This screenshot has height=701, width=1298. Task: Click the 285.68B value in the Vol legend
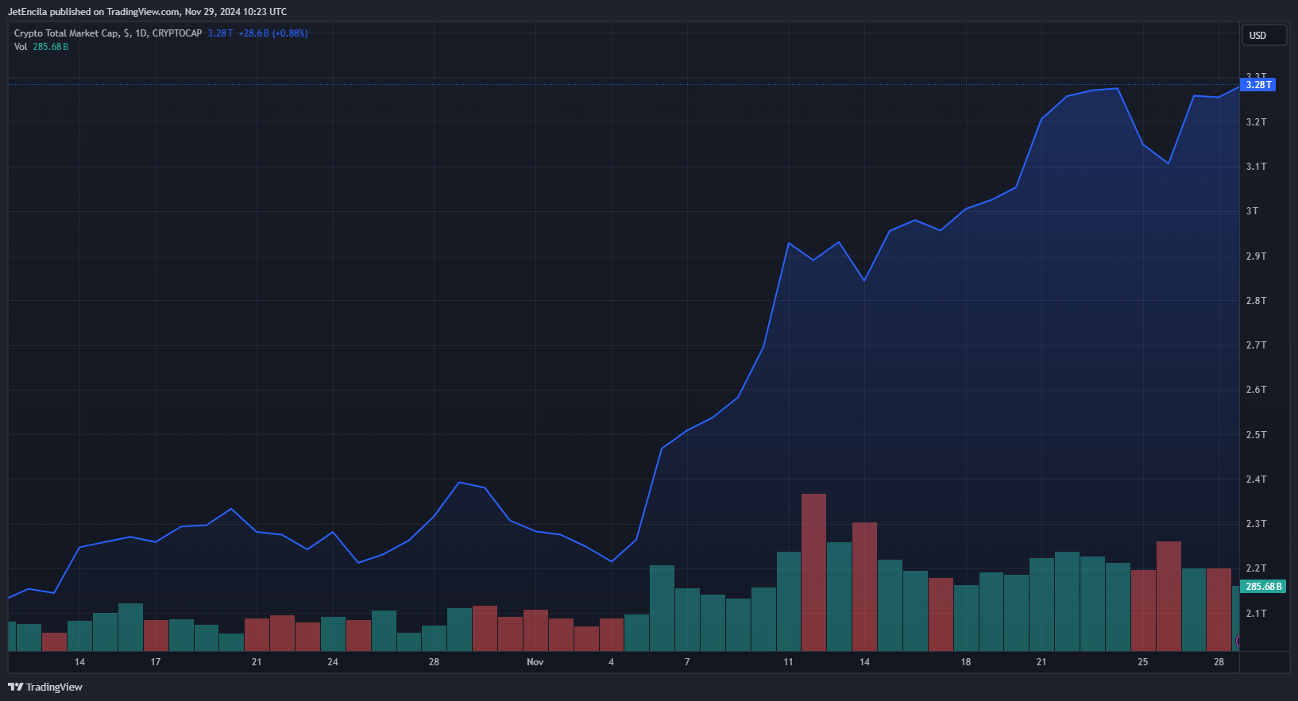(x=51, y=47)
